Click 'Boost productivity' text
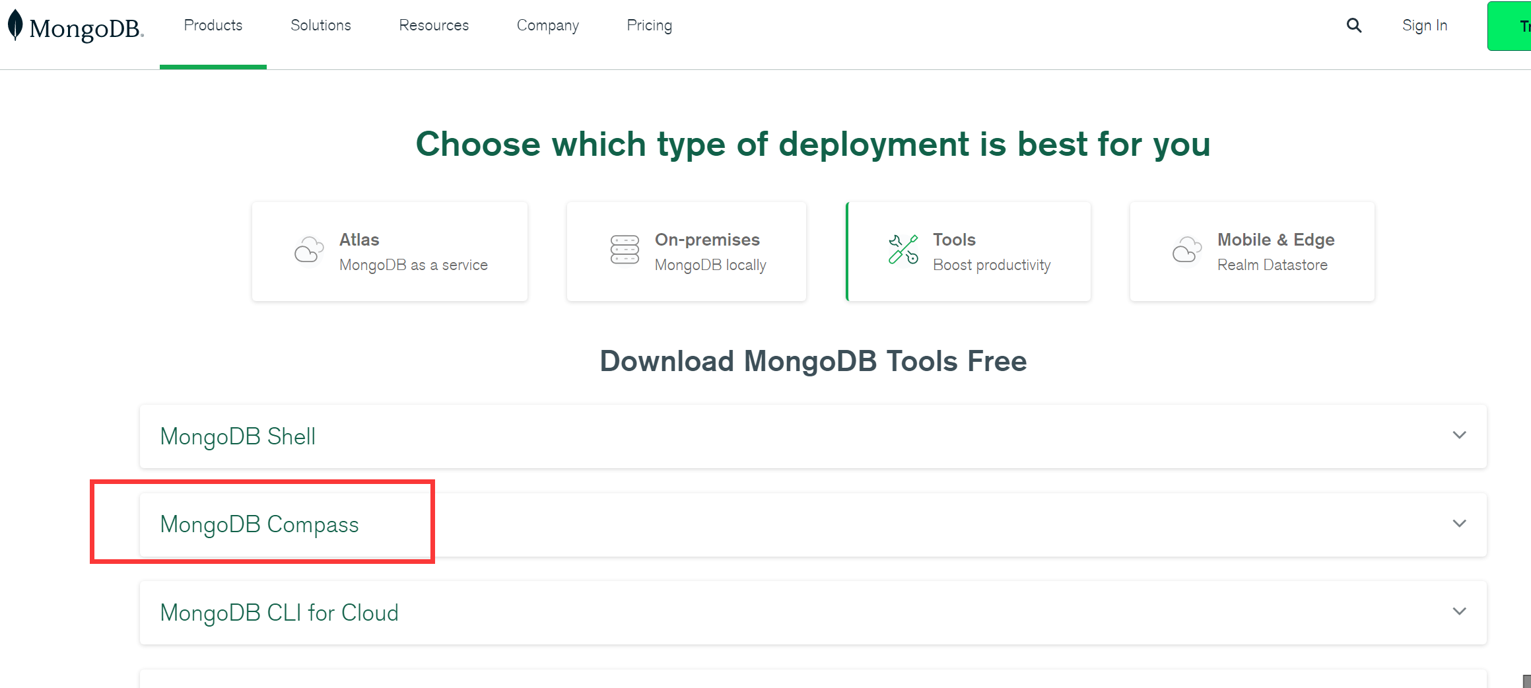 [x=992, y=265]
